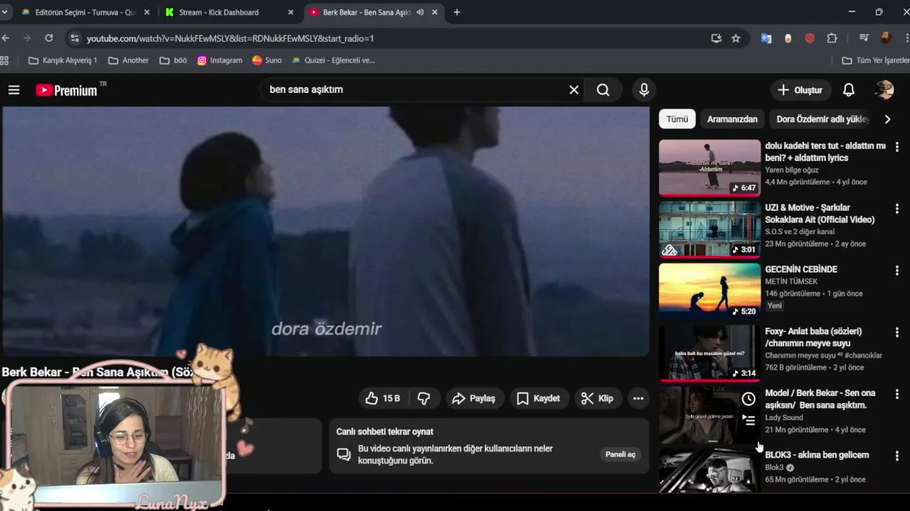Go back in browser history
910x511 pixels.
click(6, 38)
